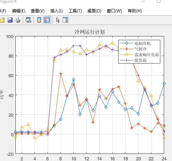Image resolution: width=172 pixels, height=161 pixels.
Task: Open the Property Inspector panel icon
Action: (65, 20)
